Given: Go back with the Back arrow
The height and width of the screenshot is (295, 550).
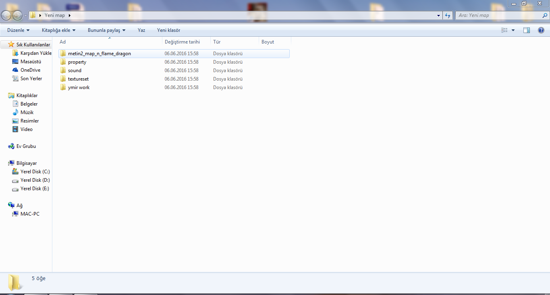Looking at the screenshot, I should click(6, 15).
